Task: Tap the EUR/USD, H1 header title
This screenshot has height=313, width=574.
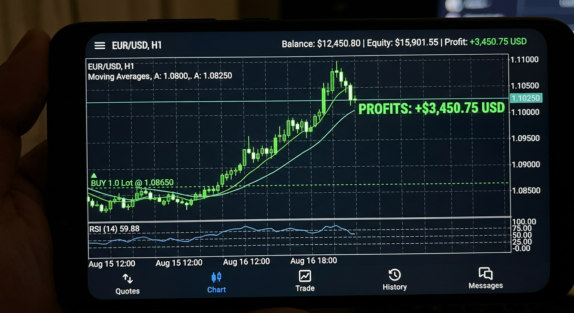Action: pos(137,45)
